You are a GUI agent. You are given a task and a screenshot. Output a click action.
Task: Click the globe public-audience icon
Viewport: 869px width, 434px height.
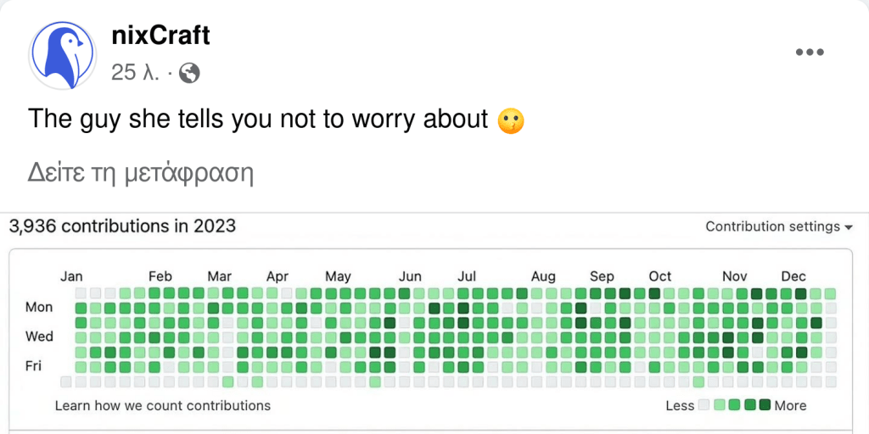190,74
